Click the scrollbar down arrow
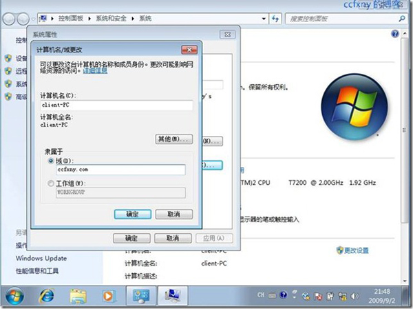Screen dimensions: 413x309 (405, 281)
